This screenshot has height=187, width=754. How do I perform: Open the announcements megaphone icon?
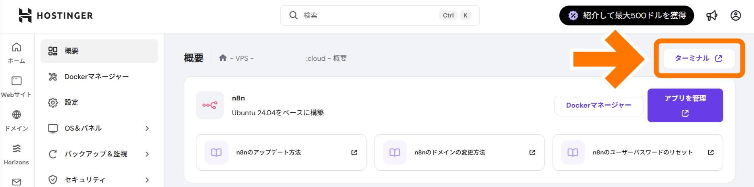click(711, 15)
